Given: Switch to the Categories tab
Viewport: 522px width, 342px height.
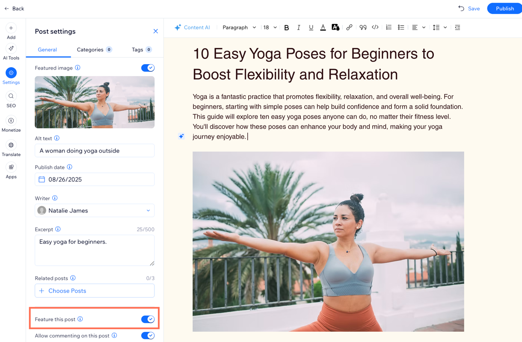Looking at the screenshot, I should pyautogui.click(x=94, y=50).
